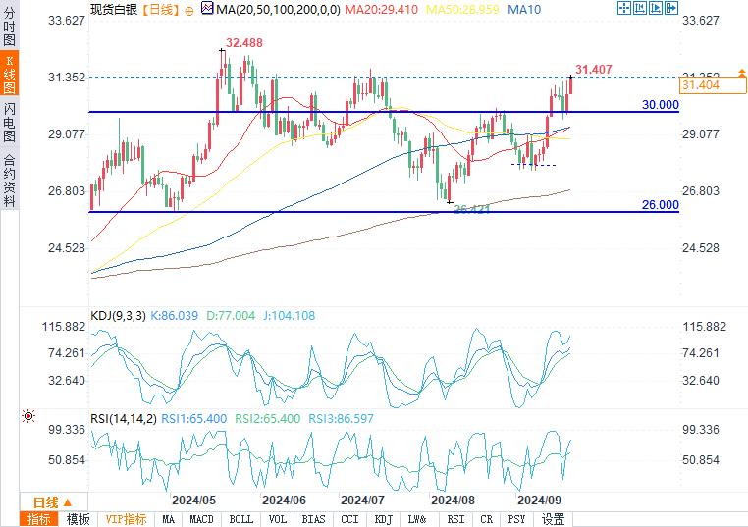Choose the CR indicator button

(x=487, y=519)
